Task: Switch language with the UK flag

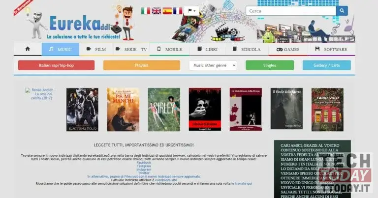Action: [156, 11]
